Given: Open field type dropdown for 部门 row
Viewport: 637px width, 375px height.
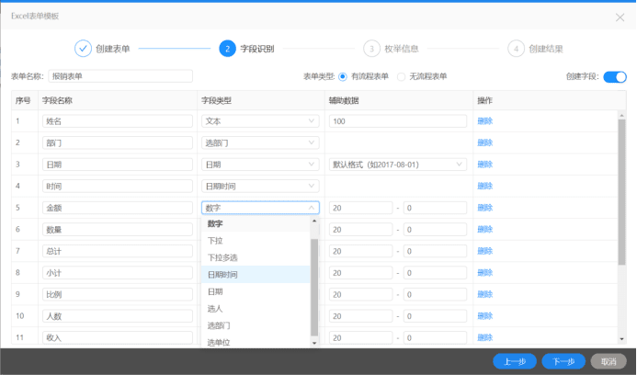Looking at the screenshot, I should pos(260,142).
